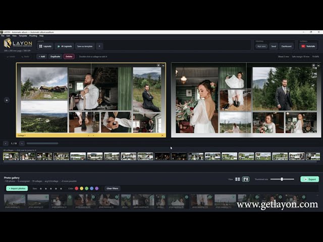
Task: Click layout grid icon on right collage
Action: tap(313, 66)
